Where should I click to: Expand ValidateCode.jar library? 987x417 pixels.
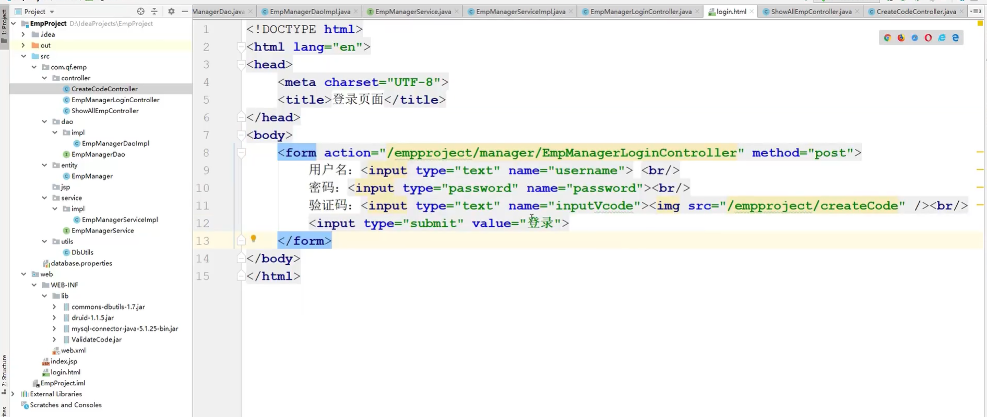coord(54,339)
